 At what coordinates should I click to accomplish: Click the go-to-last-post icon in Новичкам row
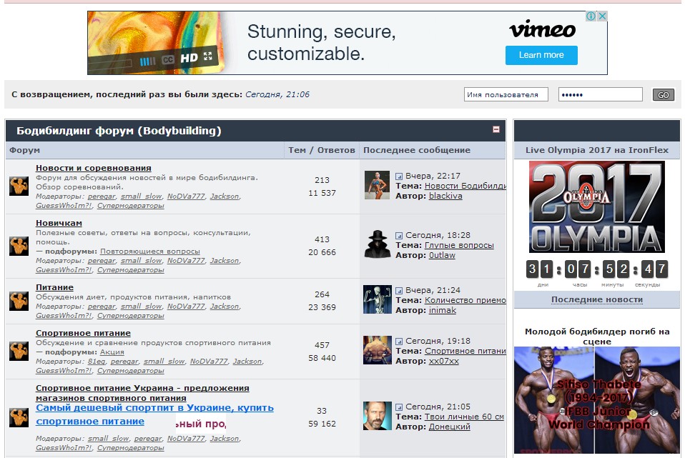(399, 236)
